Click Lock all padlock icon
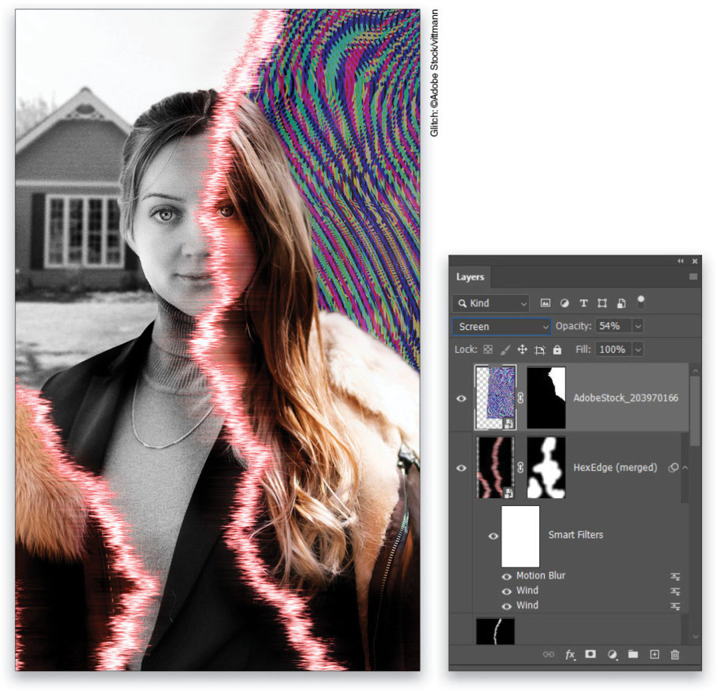 point(556,349)
